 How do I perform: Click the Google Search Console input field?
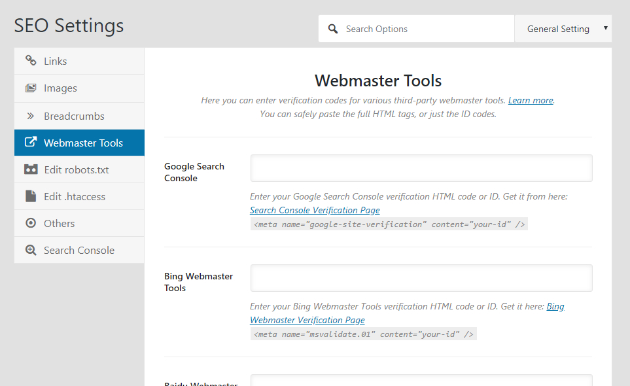(421, 168)
